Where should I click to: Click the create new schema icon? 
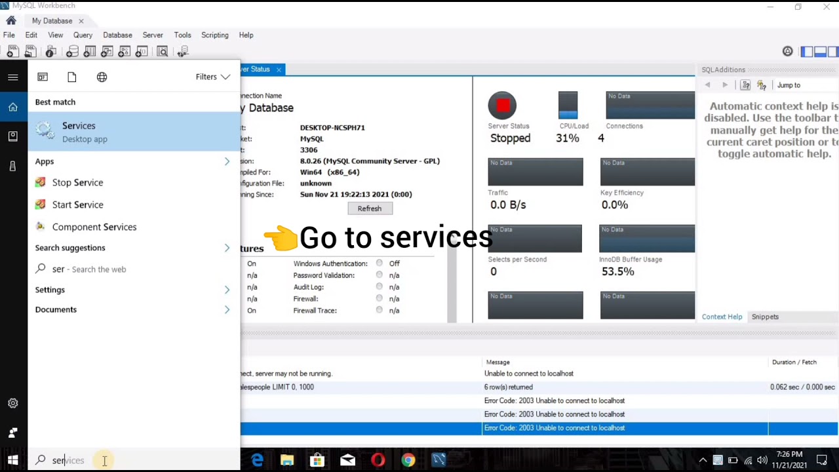click(72, 52)
